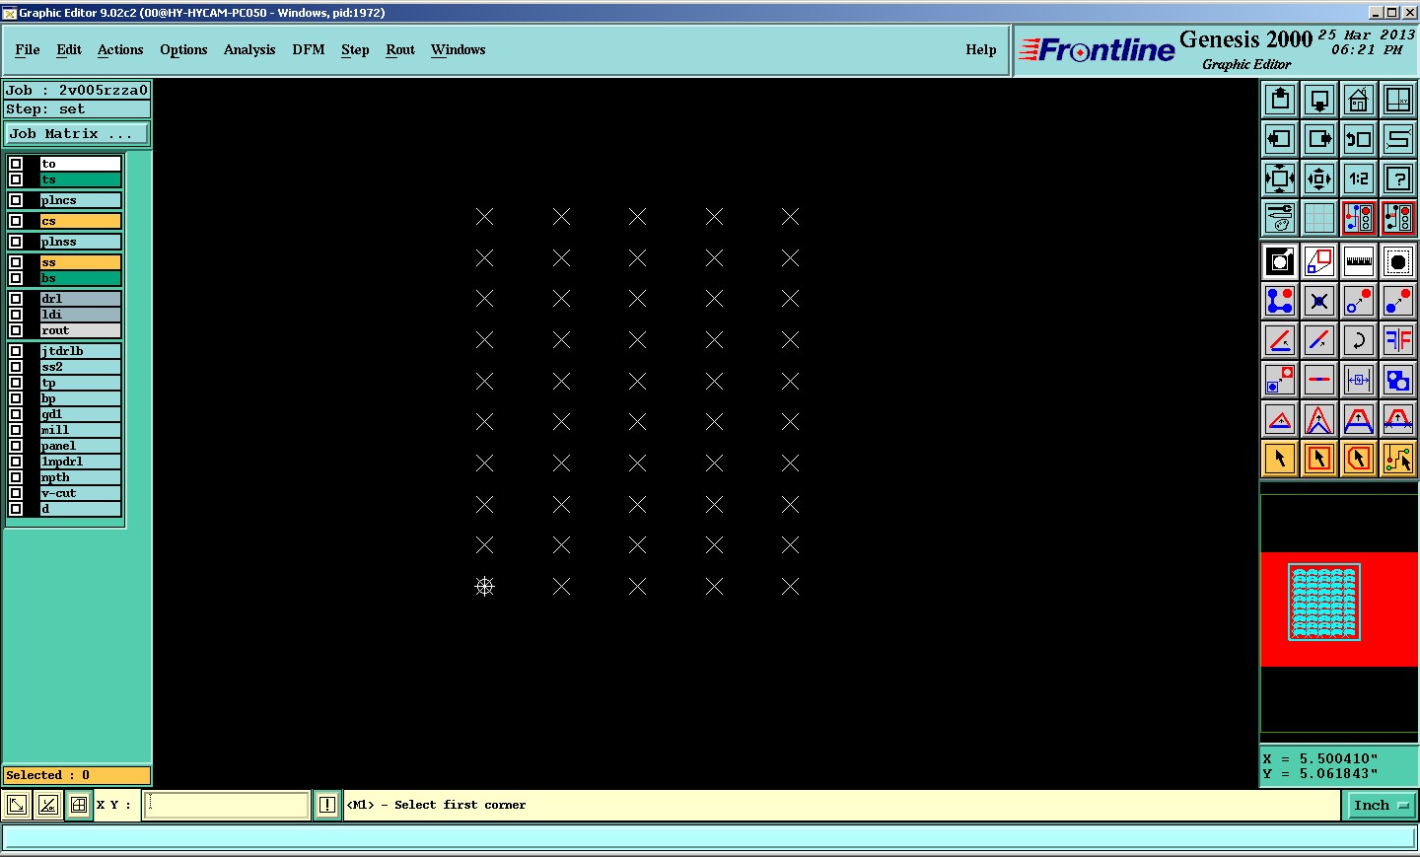Select the panel layer name
This screenshot has height=857, width=1420.
click(x=80, y=446)
